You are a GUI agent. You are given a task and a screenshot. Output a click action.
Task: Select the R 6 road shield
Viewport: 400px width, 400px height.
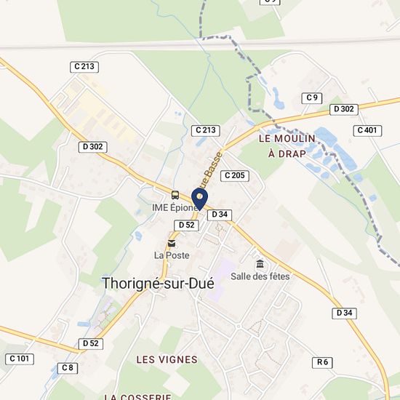(322, 362)
